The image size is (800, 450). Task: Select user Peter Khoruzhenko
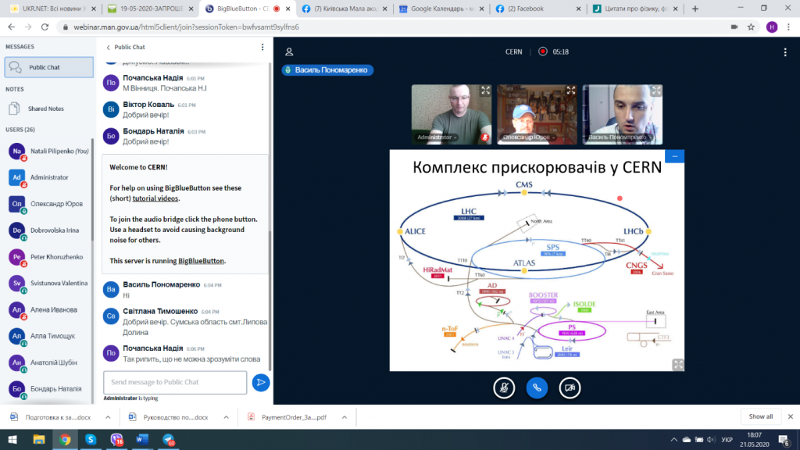[x=49, y=257]
